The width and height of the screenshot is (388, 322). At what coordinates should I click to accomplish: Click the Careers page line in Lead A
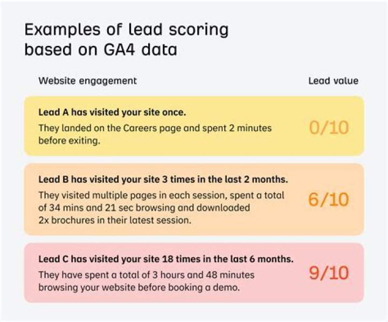coord(155,128)
